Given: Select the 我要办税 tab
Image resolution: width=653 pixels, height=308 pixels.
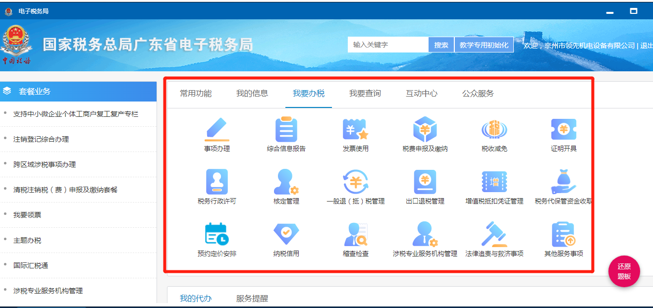Looking at the screenshot, I should [x=309, y=94].
